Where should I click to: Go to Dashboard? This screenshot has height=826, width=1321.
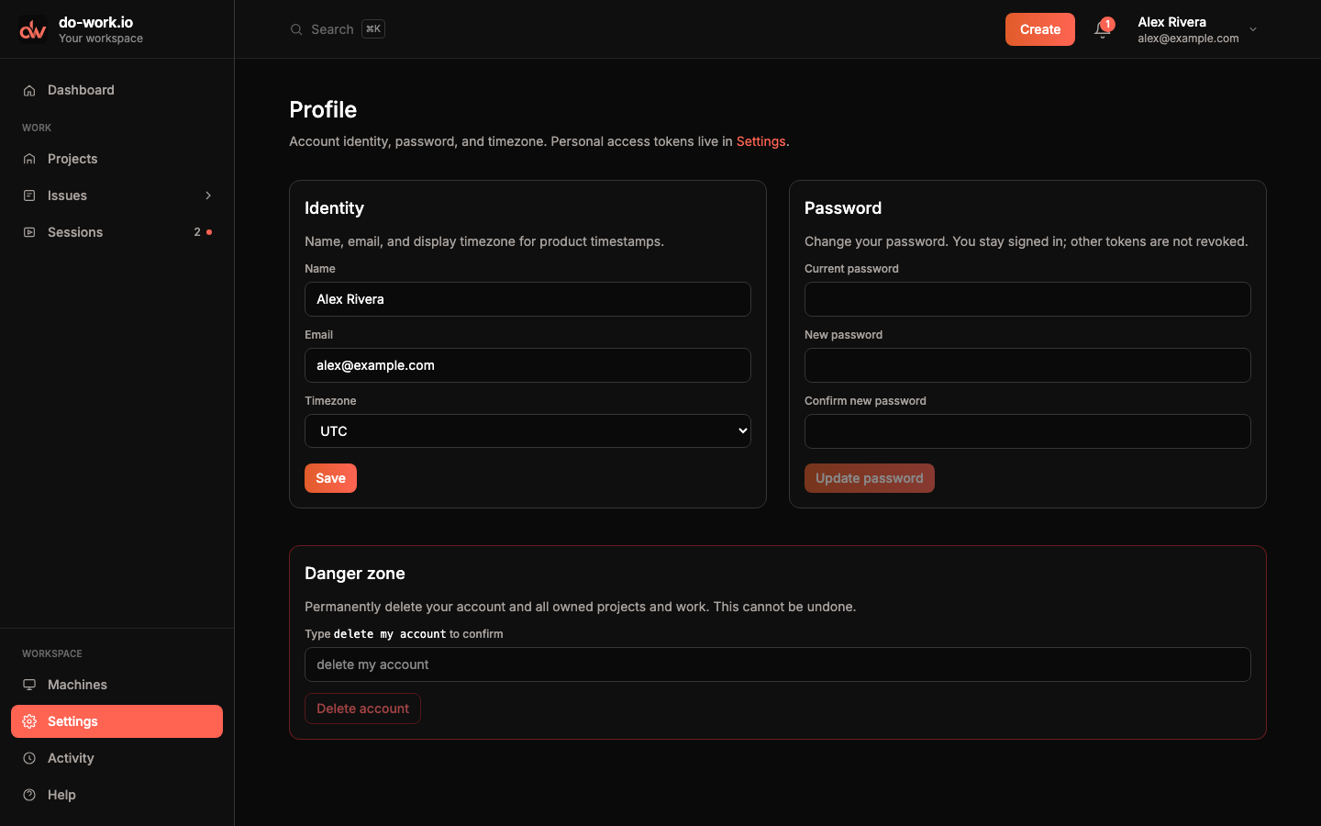(117, 90)
